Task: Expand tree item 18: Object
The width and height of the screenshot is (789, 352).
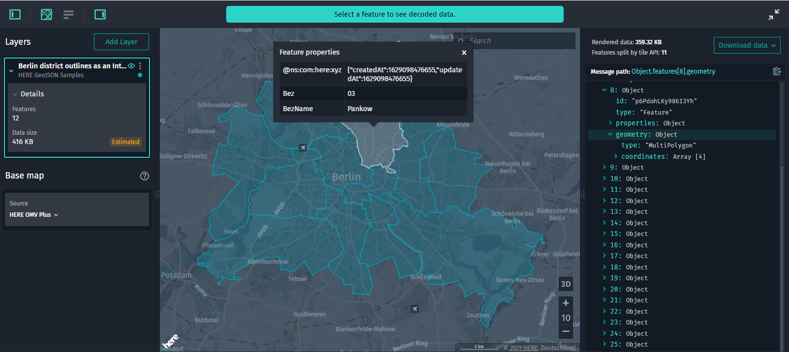Action: [x=605, y=267]
